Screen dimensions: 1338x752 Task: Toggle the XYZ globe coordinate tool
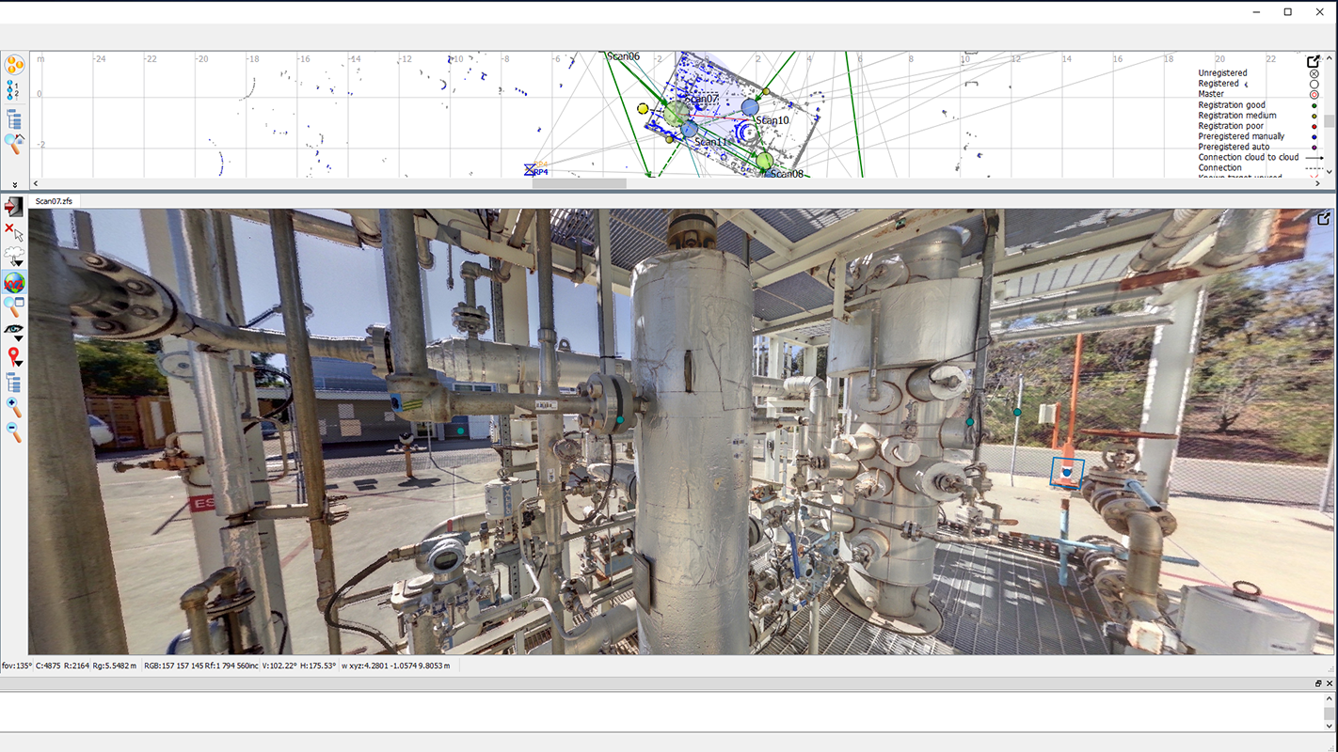click(14, 282)
